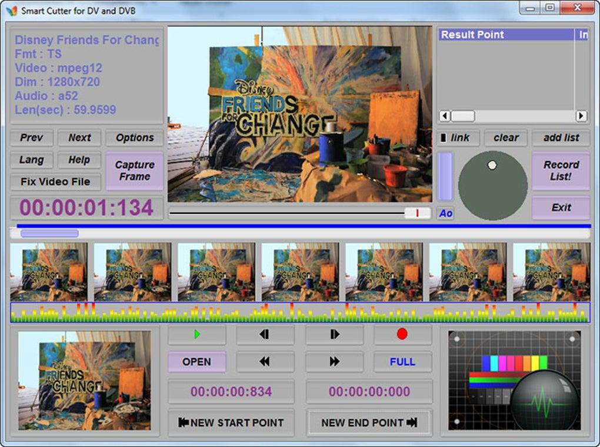
Task: Fast forward with the double right arrows
Action: point(334,361)
